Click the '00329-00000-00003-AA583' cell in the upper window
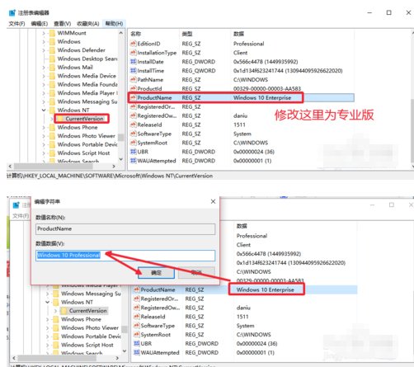The width and height of the screenshot is (414, 367). pyautogui.click(x=267, y=88)
